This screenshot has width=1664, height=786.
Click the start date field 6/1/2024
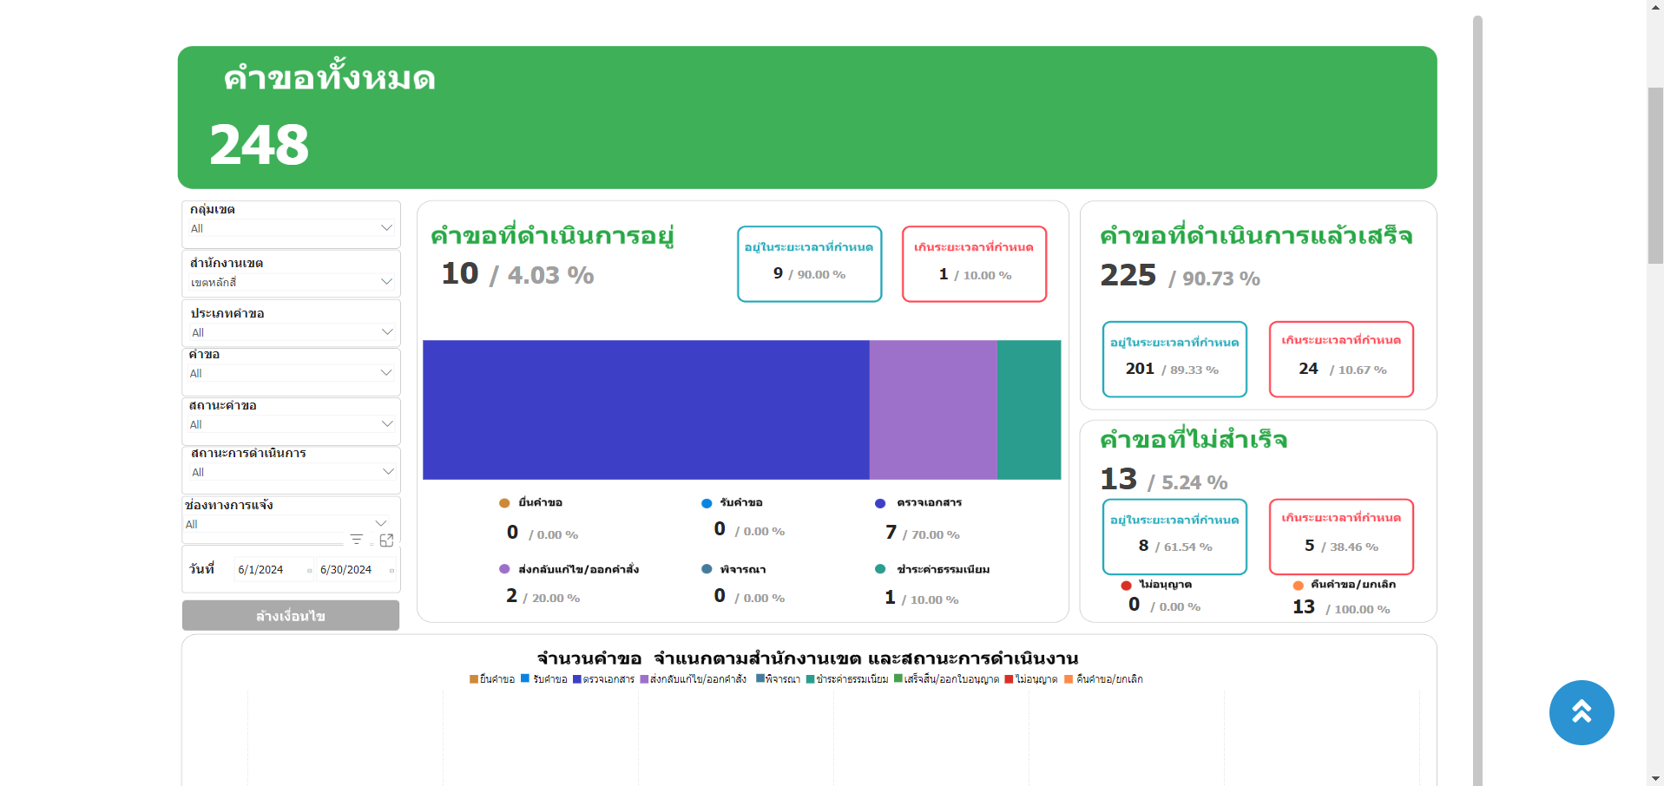[x=260, y=570]
